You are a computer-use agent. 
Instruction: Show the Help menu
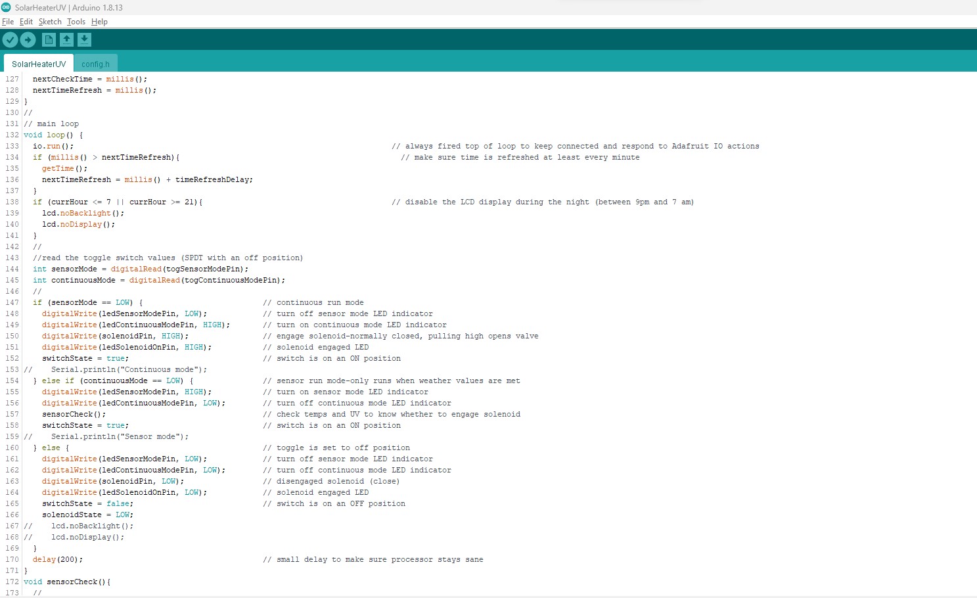tap(99, 22)
